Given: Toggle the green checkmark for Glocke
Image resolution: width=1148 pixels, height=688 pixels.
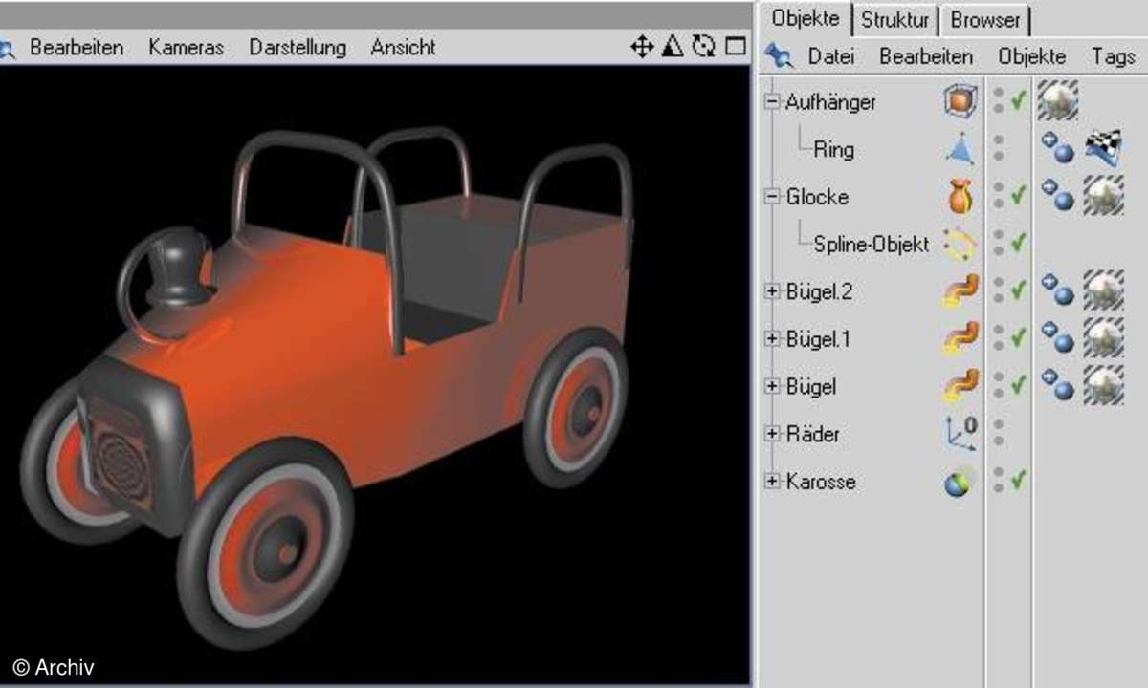Looking at the screenshot, I should 1018,196.
